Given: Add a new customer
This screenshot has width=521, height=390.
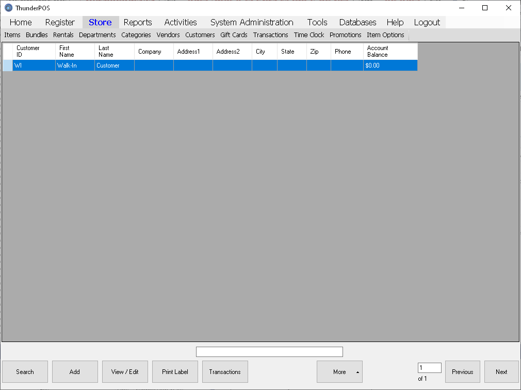Looking at the screenshot, I should coord(75,371).
